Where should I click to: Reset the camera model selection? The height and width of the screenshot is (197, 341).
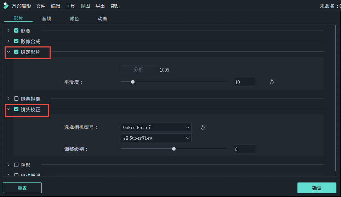click(203, 127)
